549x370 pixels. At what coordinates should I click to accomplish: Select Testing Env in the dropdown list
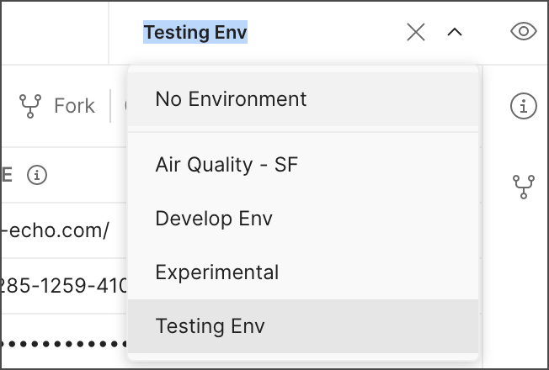pos(303,326)
